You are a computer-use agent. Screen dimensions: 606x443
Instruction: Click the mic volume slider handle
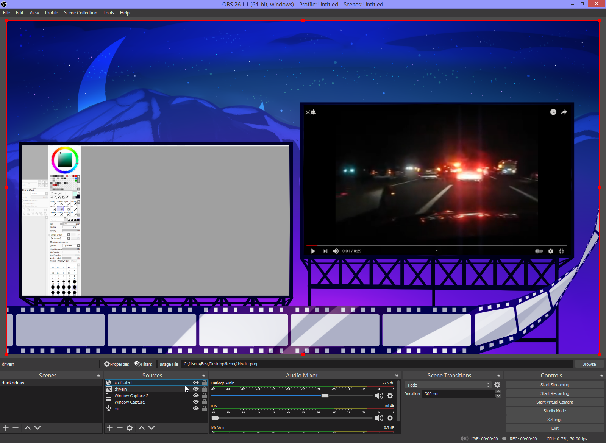point(215,418)
